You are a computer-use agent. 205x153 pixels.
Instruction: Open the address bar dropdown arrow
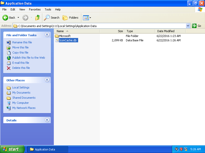(x=188, y=25)
